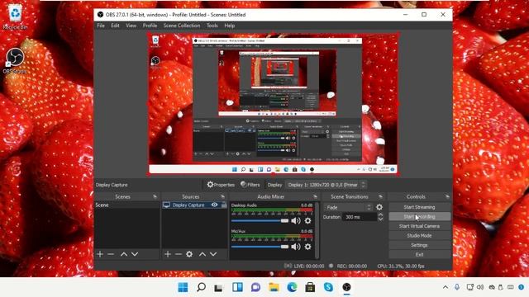Show hidden icons chevron in system tray
The height and width of the screenshot is (297, 529).
click(x=446, y=287)
